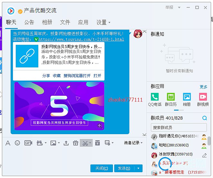Click the blue chain link thumbnail
Screen dimensions: 213x178
click(27, 56)
